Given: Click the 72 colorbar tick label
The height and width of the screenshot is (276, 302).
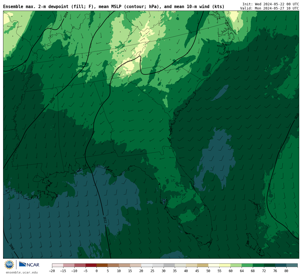Looking at the screenshot, I should [264, 271].
